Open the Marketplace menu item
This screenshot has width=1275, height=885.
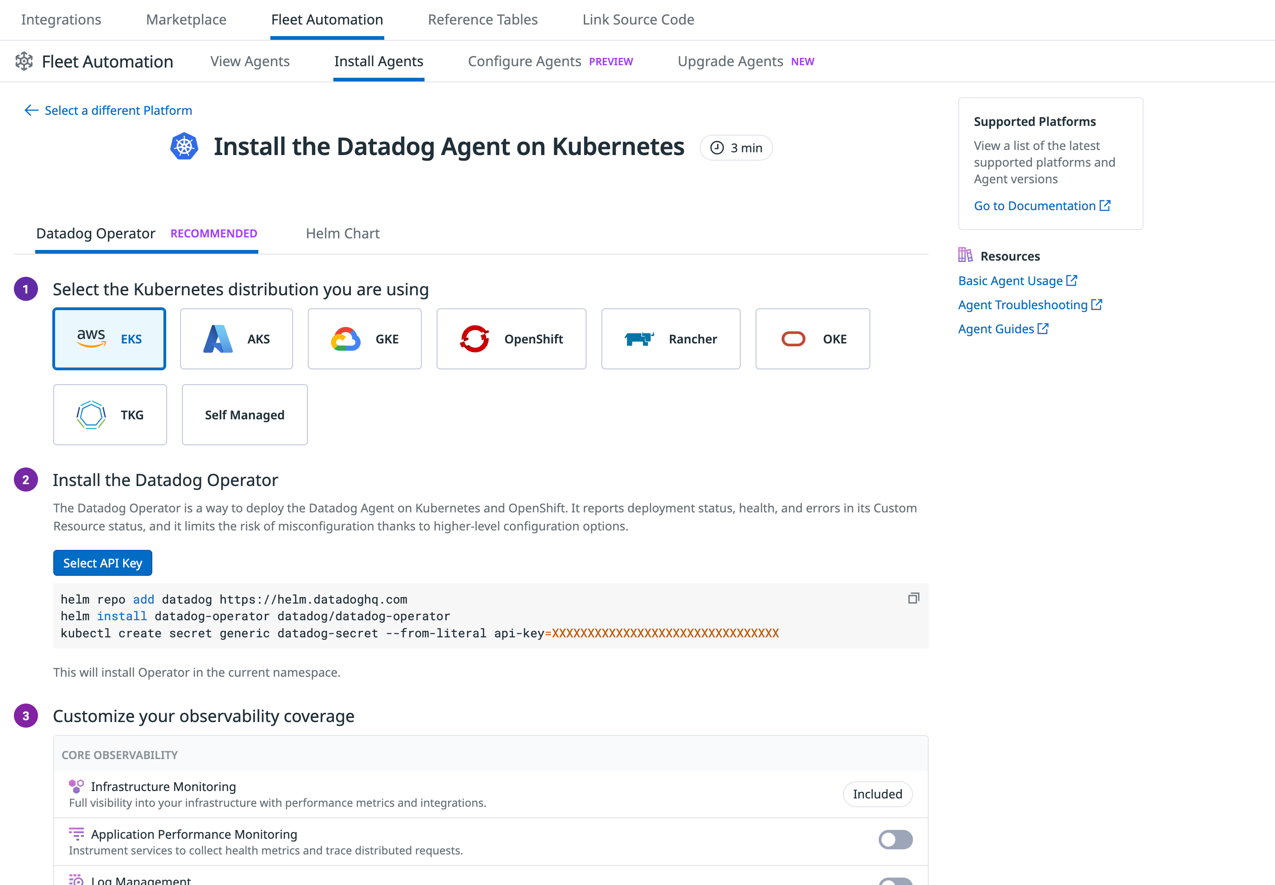tap(186, 19)
